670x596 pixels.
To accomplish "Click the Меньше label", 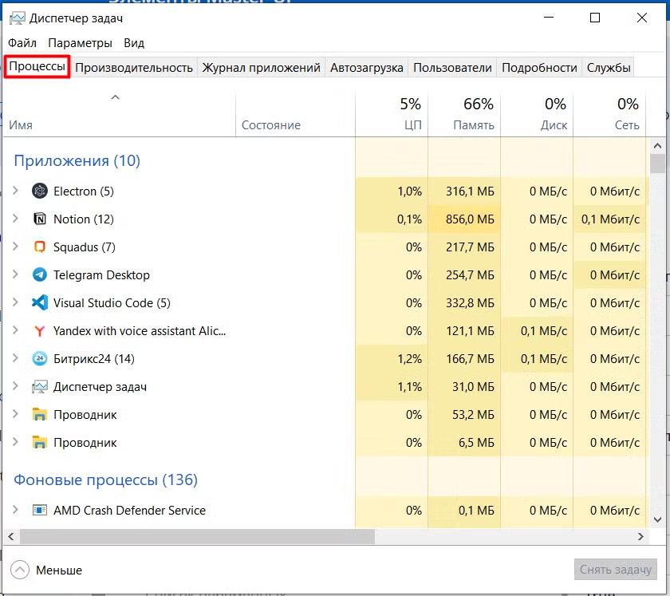I will coord(59,570).
